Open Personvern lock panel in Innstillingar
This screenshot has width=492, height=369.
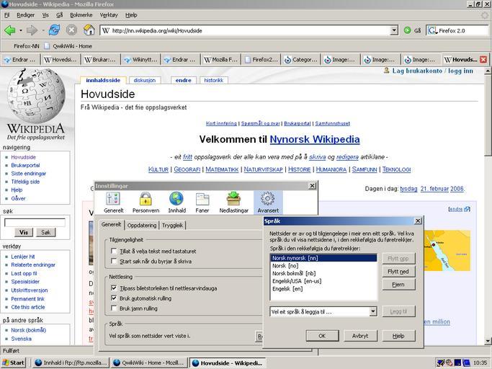click(146, 203)
